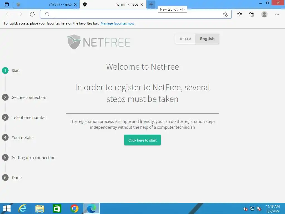This screenshot has height=214, width=285.
Task: Focus the browser address bar
Action: coord(136,14)
